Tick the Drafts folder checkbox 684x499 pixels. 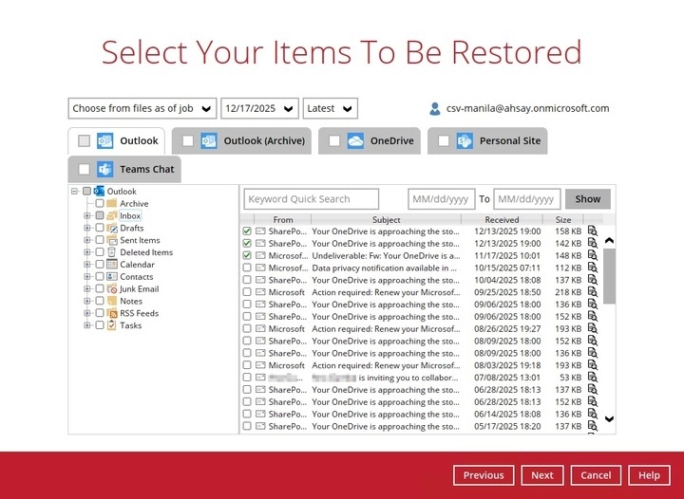click(100, 229)
